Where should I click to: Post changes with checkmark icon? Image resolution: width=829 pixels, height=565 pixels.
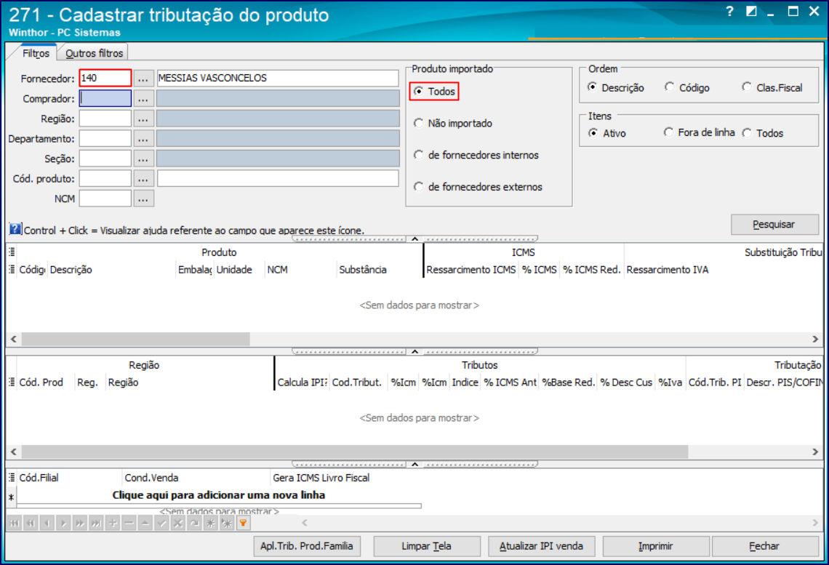(161, 524)
